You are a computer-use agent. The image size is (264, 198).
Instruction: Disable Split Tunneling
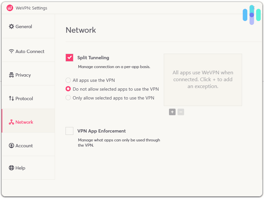pos(69,57)
